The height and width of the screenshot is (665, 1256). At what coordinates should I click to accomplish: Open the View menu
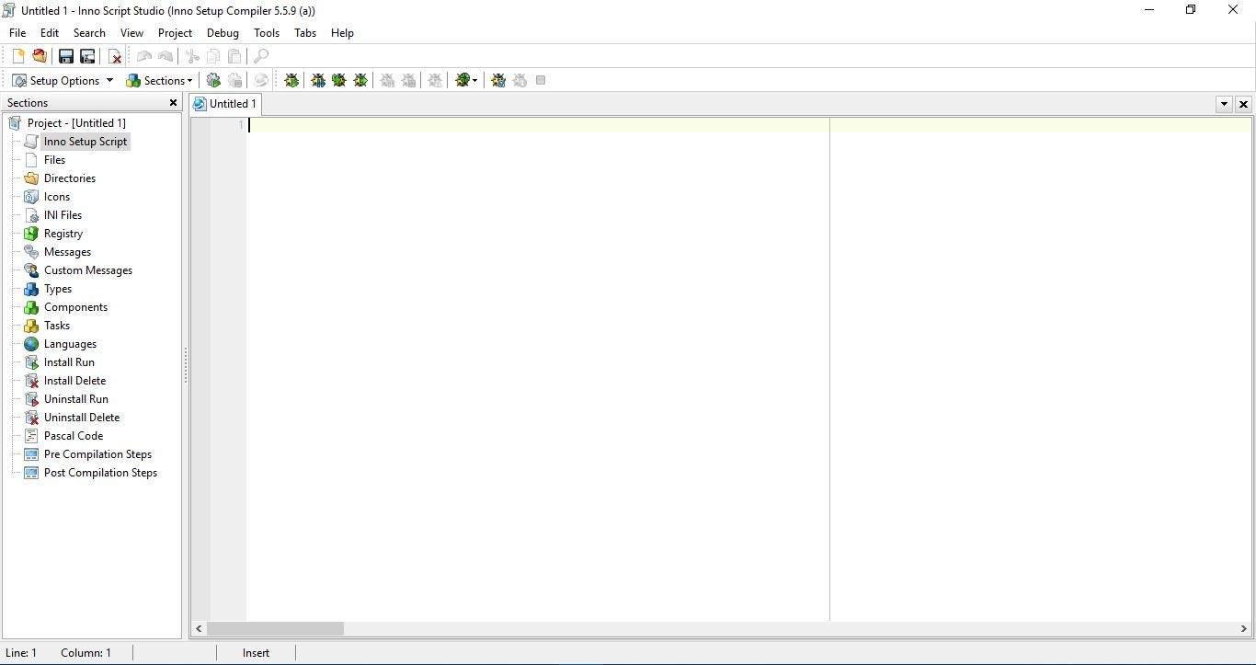(131, 32)
